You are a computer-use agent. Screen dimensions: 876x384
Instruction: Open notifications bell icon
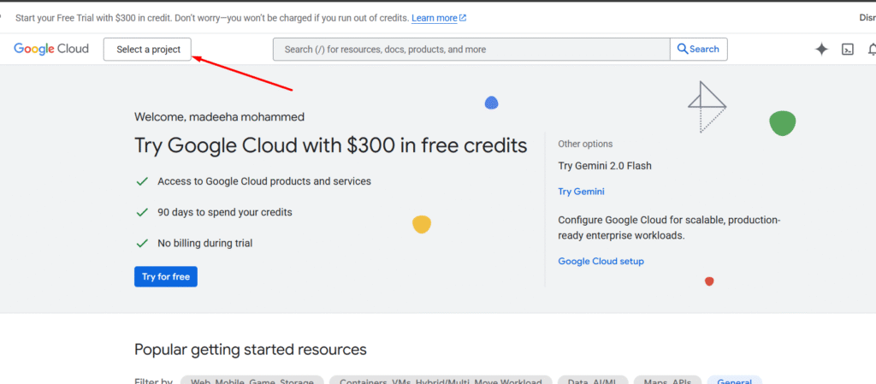click(x=872, y=50)
